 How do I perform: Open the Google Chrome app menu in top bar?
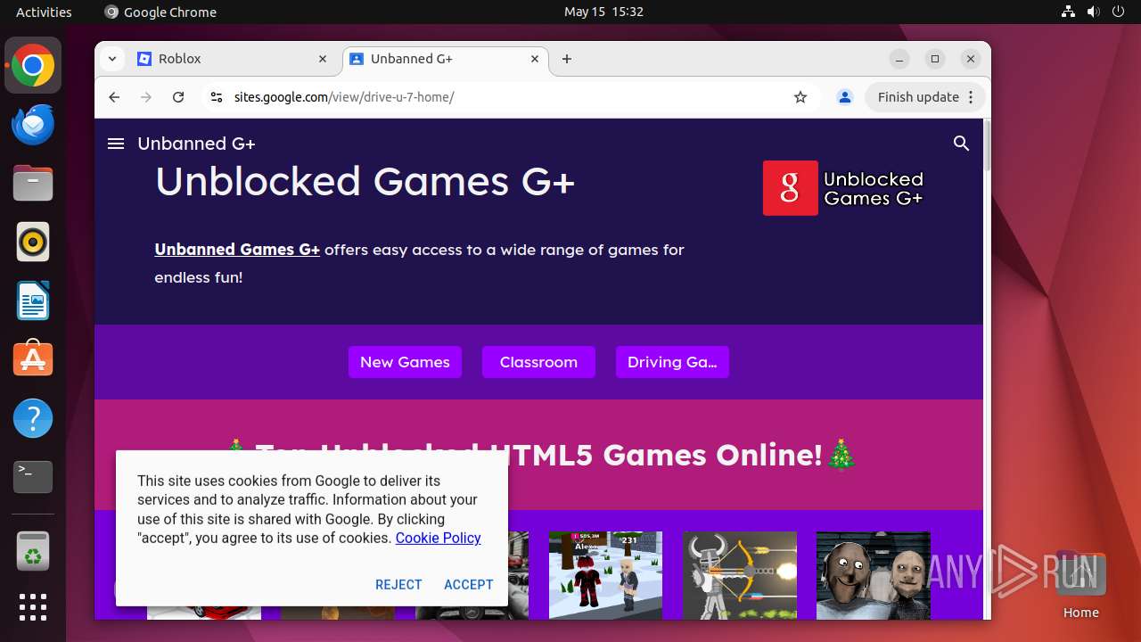pos(160,12)
